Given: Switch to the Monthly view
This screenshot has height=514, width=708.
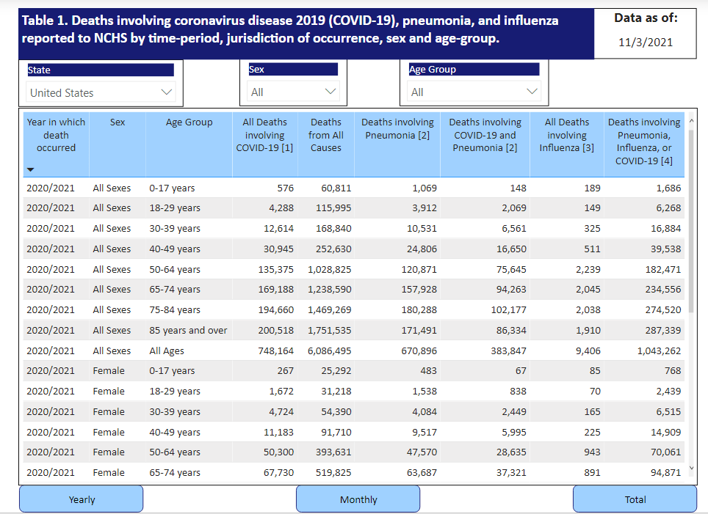Looking at the screenshot, I should click(358, 499).
